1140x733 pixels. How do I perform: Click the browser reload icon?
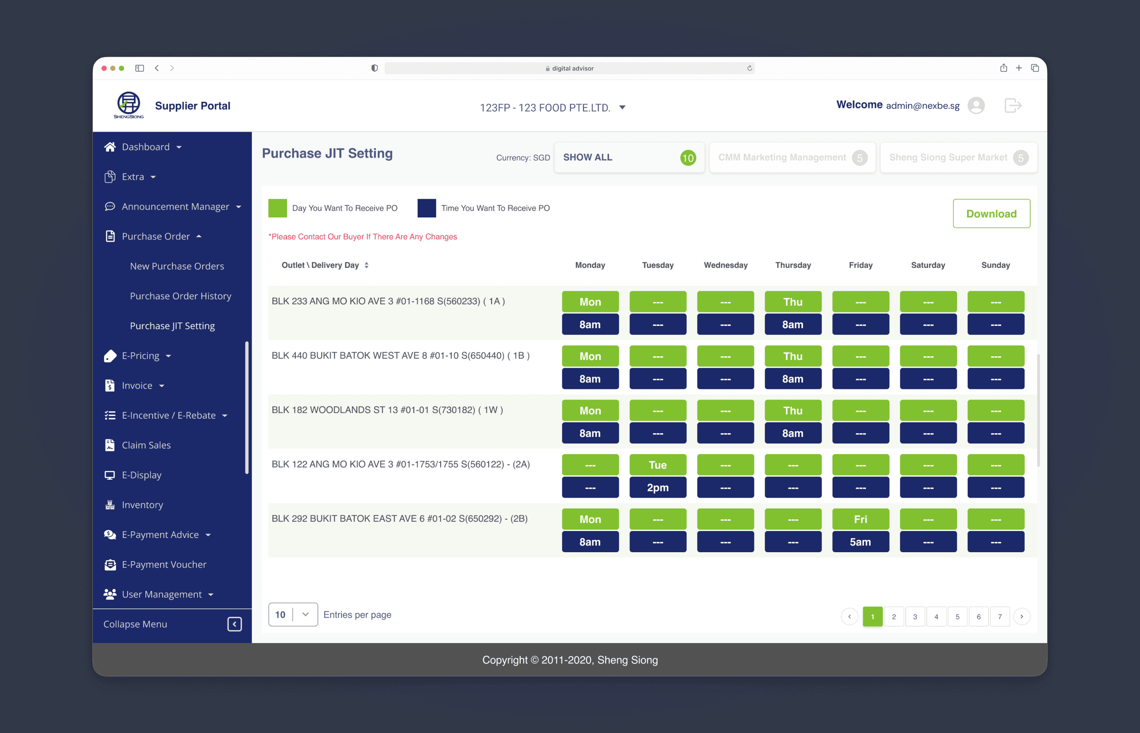tap(750, 68)
